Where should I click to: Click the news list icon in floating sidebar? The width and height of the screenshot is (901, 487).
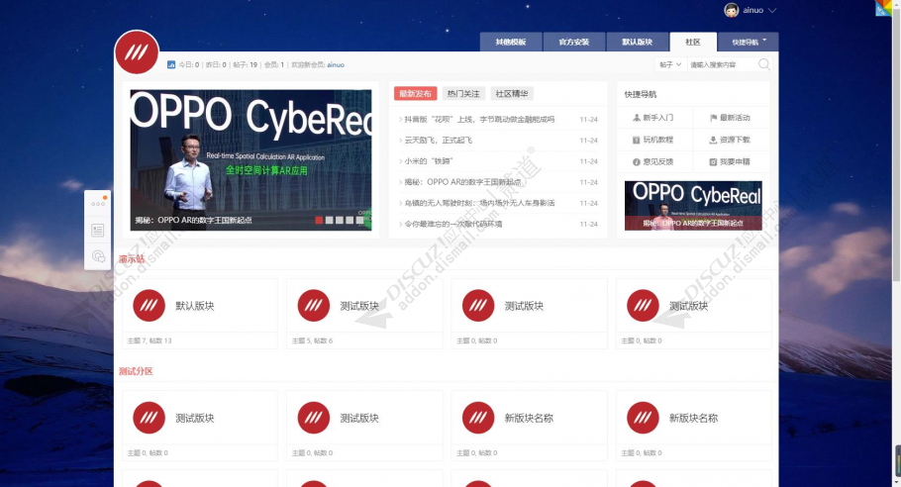pyautogui.click(x=98, y=231)
